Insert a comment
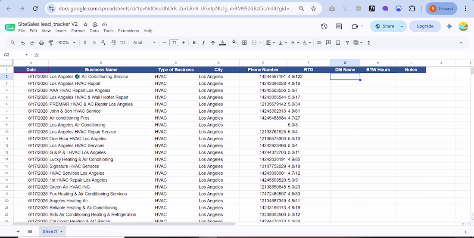 [x=328, y=43]
